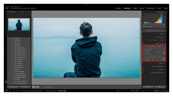Open the No Filter dropdown
Screen dimensions: 173x96
pos(160,91)
